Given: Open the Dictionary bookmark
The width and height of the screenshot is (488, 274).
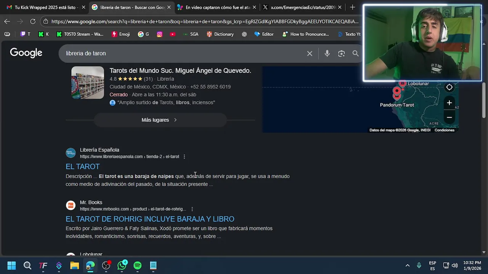Looking at the screenshot, I should [x=220, y=34].
